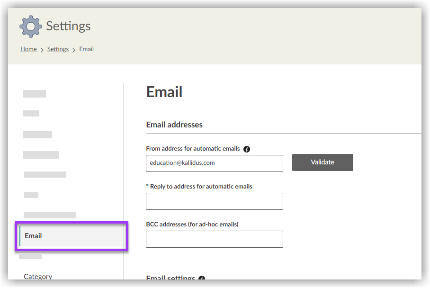Open the Settings breadcrumb link

(57, 49)
